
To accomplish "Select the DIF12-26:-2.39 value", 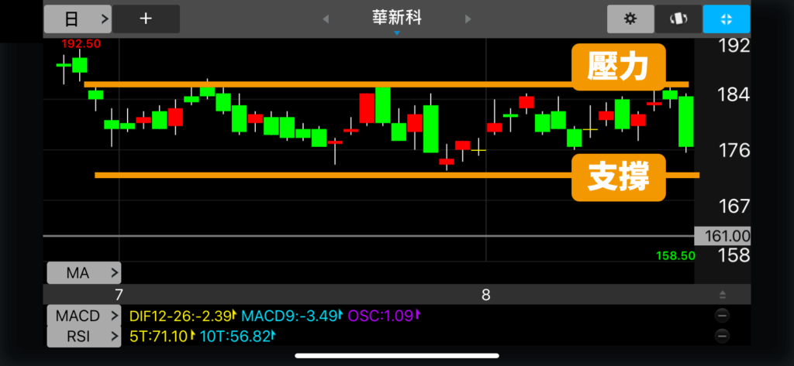I will click(x=181, y=316).
